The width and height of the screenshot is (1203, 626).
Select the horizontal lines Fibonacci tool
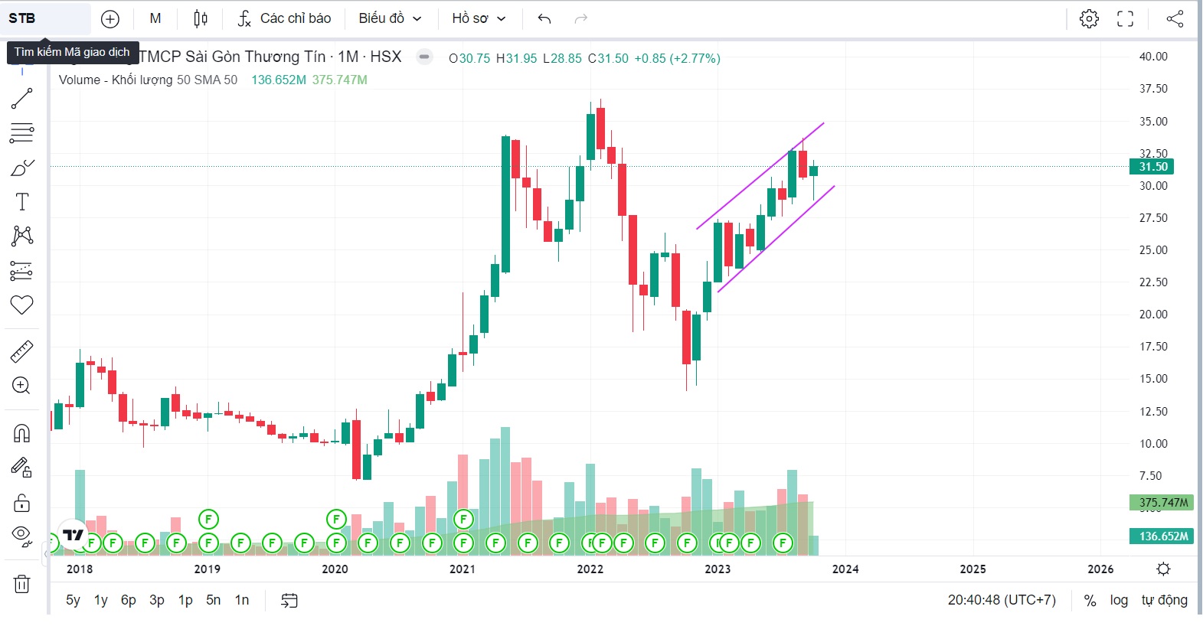21,133
